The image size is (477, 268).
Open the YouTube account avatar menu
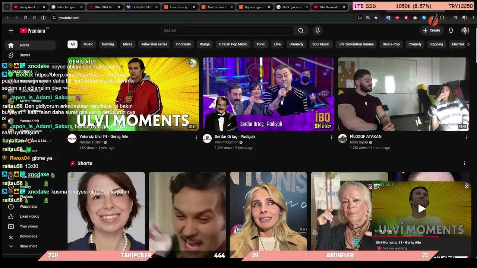(465, 31)
